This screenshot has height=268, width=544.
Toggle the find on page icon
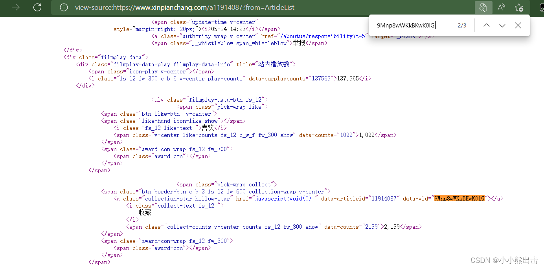click(x=483, y=7)
